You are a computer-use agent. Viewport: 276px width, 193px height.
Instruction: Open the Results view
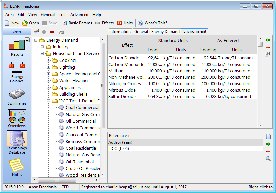(x=17, y=47)
